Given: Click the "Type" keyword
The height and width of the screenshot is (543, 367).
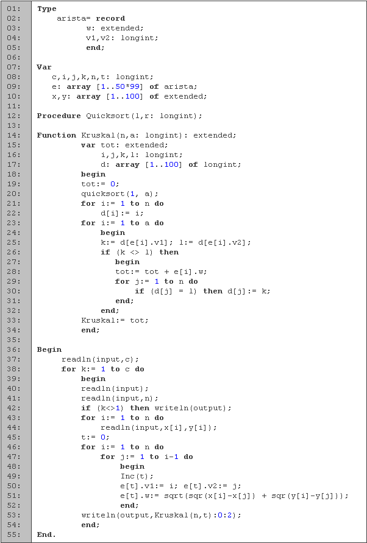Looking at the screenshot, I should (x=47, y=9).
